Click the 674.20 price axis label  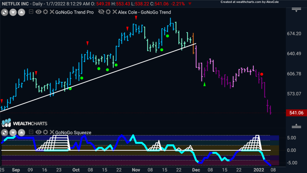coord(294,34)
